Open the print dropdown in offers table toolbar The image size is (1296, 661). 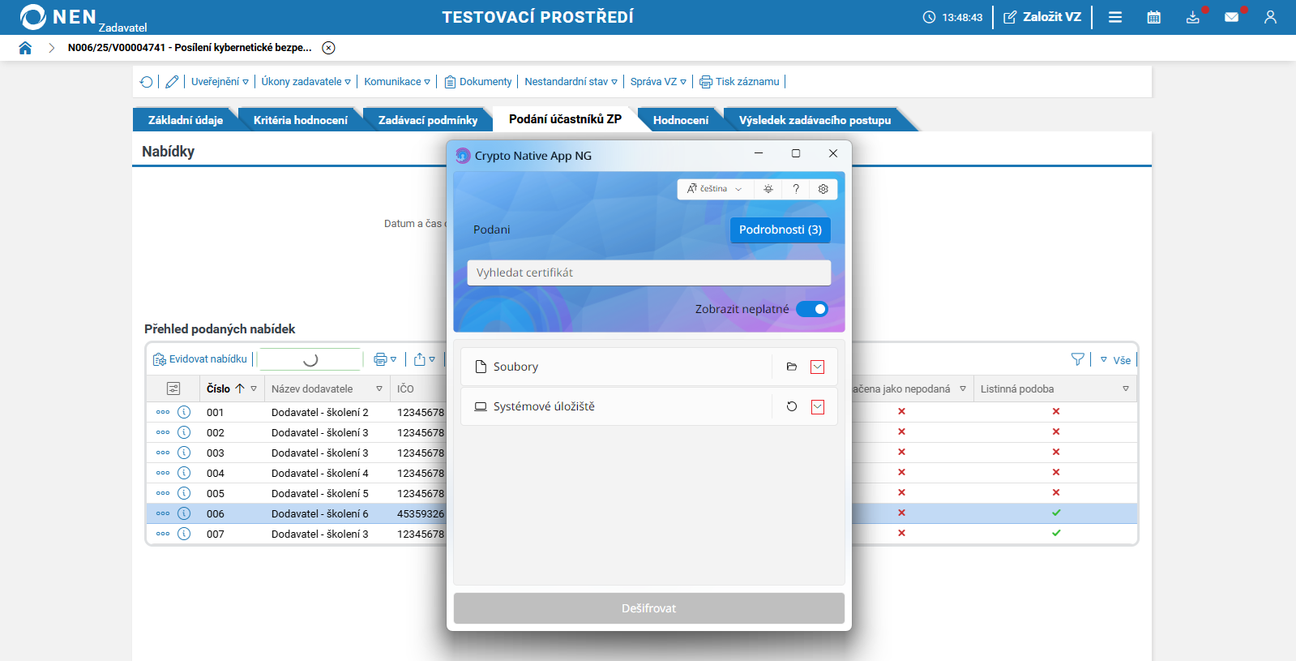click(385, 359)
